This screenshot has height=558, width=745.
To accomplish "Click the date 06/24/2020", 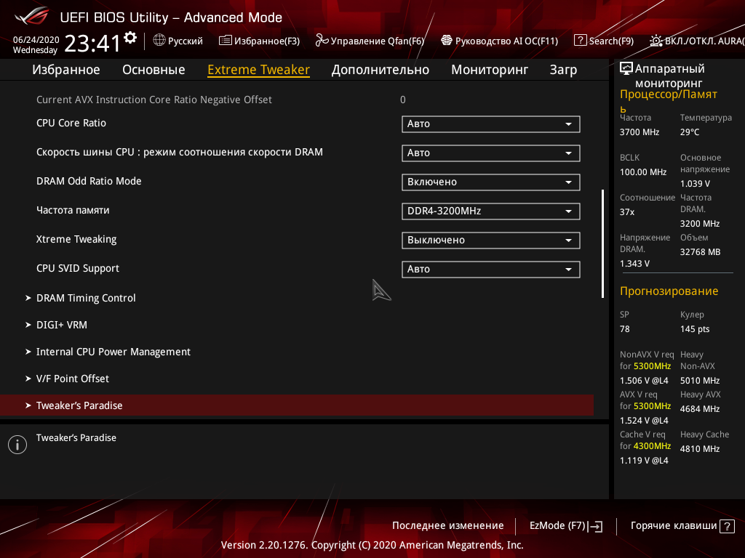I will [36, 40].
